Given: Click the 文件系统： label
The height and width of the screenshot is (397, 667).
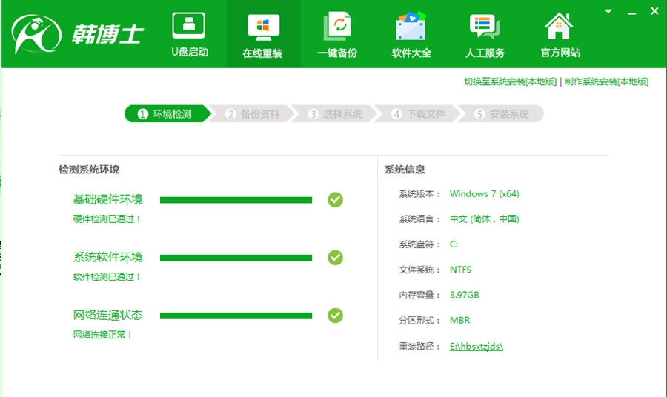Looking at the screenshot, I should coord(420,270).
